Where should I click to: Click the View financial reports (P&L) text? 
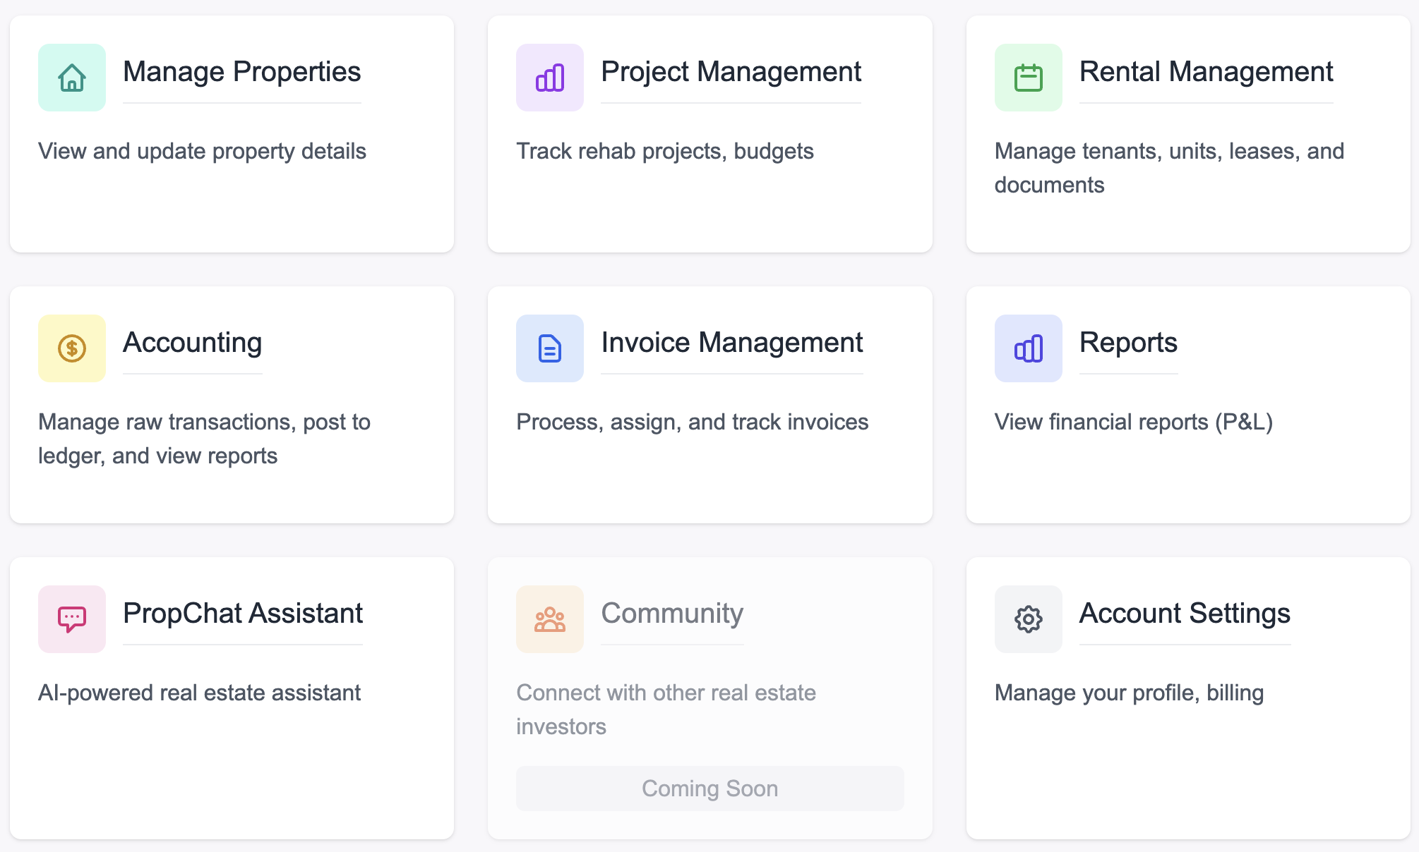pyautogui.click(x=1134, y=422)
